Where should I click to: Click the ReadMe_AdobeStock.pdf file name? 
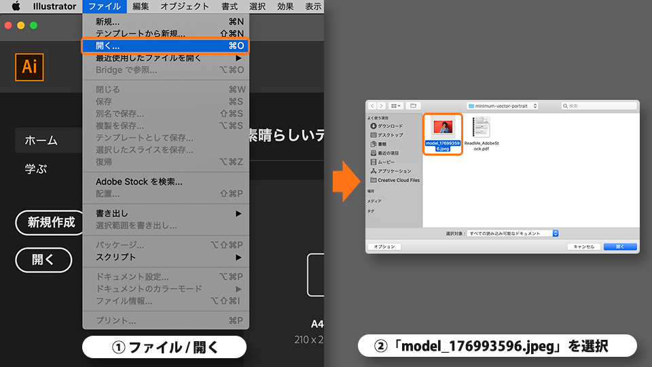point(482,145)
